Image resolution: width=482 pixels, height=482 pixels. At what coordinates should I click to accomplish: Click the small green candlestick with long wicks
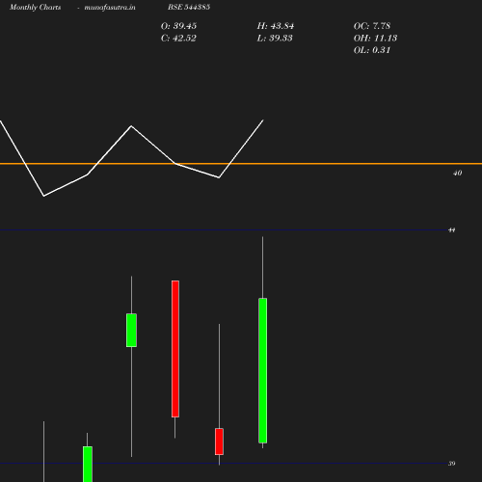point(131,330)
